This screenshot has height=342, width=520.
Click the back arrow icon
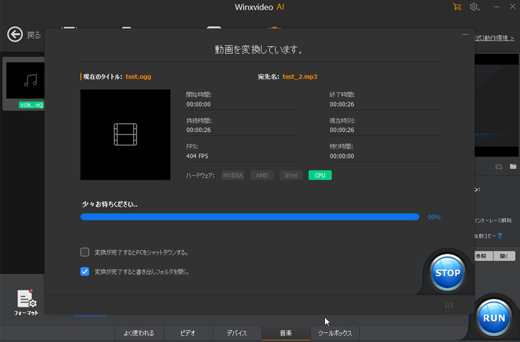[15, 34]
